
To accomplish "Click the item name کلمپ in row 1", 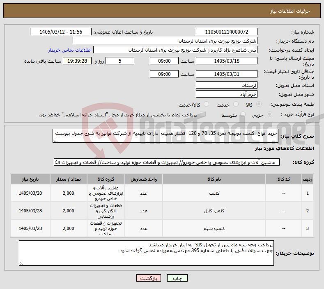I will (214, 193).
